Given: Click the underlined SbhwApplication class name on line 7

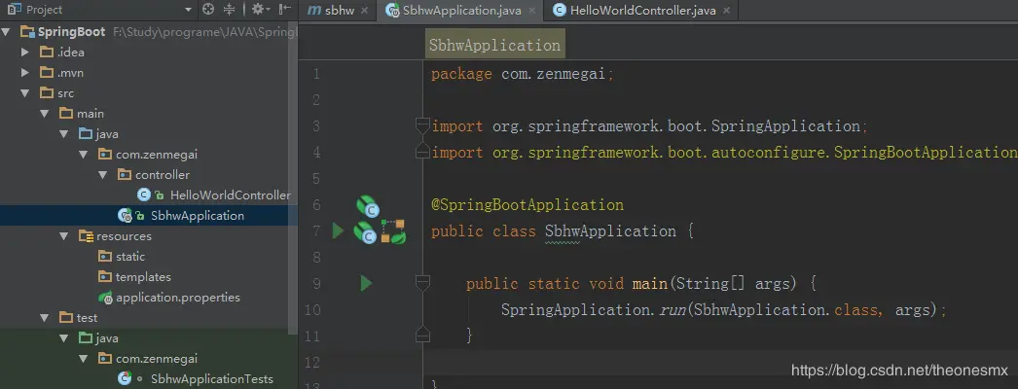Looking at the screenshot, I should pyautogui.click(x=610, y=230).
